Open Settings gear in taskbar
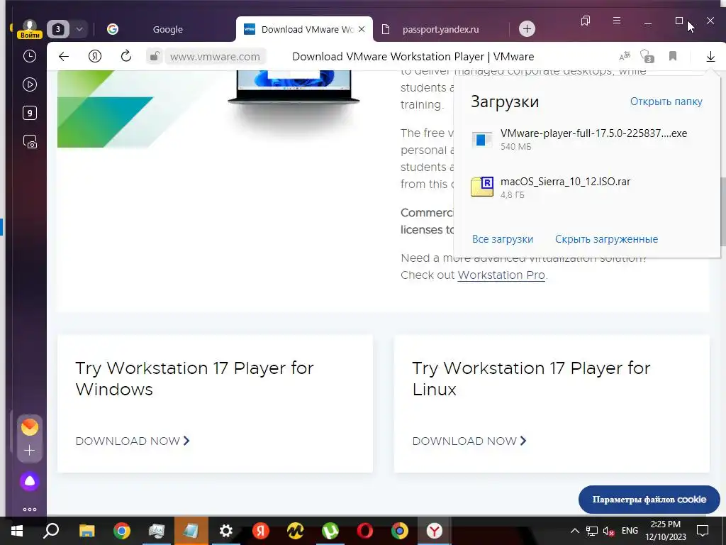Image resolution: width=726 pixels, height=545 pixels. 226,531
